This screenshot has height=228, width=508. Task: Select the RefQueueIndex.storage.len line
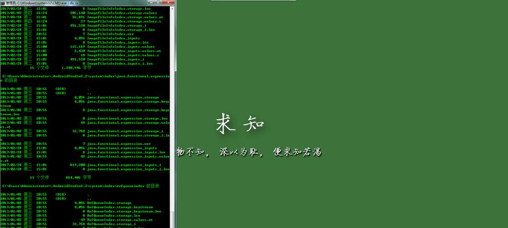tap(70, 215)
